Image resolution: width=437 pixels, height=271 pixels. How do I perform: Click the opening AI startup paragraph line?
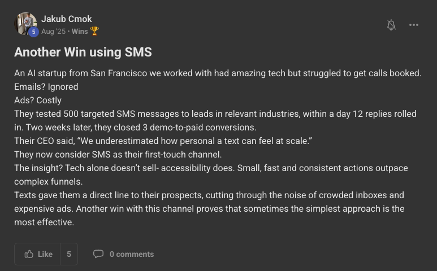coord(218,73)
